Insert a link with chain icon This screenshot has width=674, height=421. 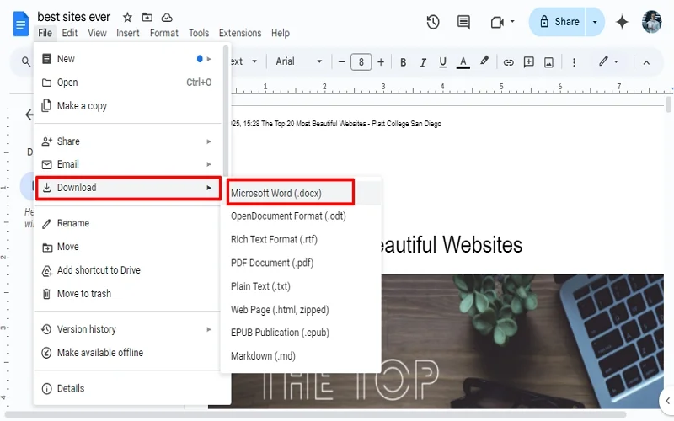509,62
